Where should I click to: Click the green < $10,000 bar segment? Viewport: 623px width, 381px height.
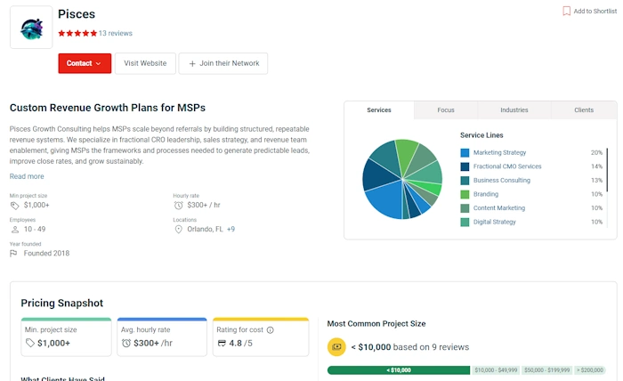click(x=399, y=370)
